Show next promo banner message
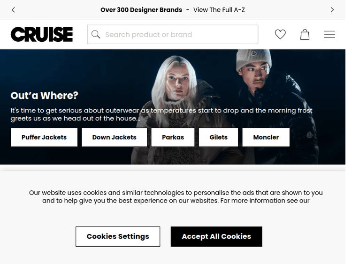 [x=332, y=10]
